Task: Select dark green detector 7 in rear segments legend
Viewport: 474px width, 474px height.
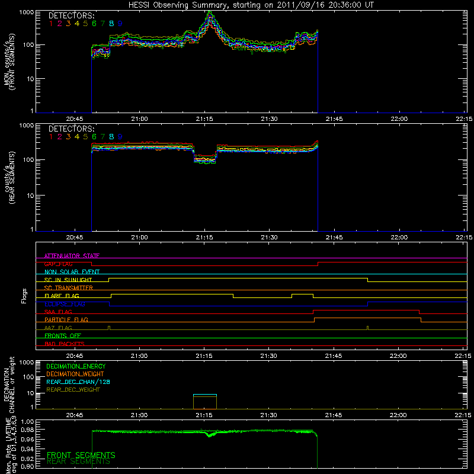Action: click(103, 137)
